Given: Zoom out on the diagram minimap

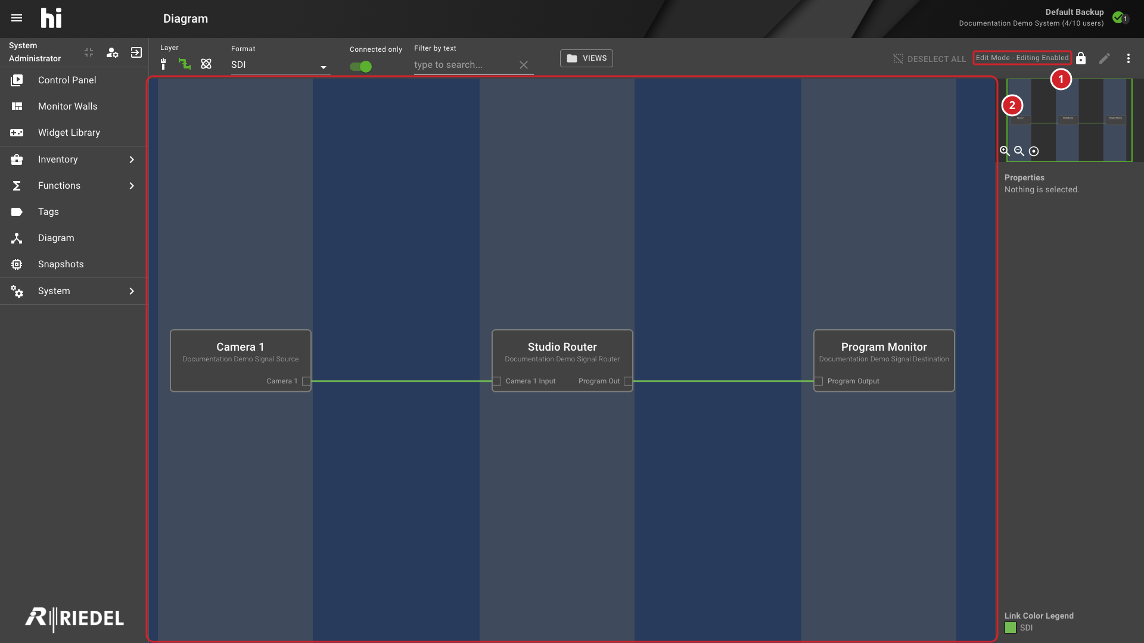Looking at the screenshot, I should coord(1019,151).
